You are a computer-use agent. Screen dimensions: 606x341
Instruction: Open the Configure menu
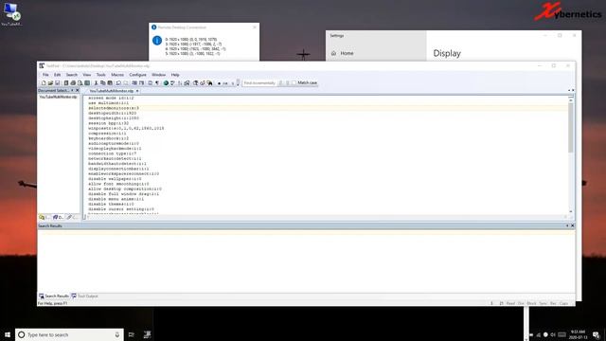(137, 75)
